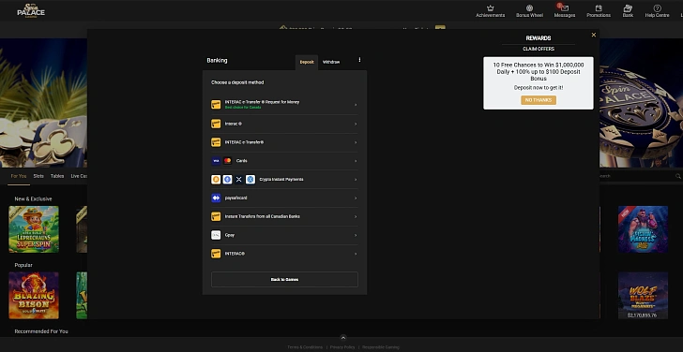The image size is (683, 352).
Task: Expand Crypto Instant Payments chevron
Action: tap(356, 180)
